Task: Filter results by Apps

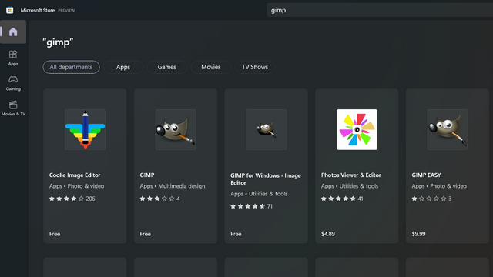Action: (x=123, y=67)
